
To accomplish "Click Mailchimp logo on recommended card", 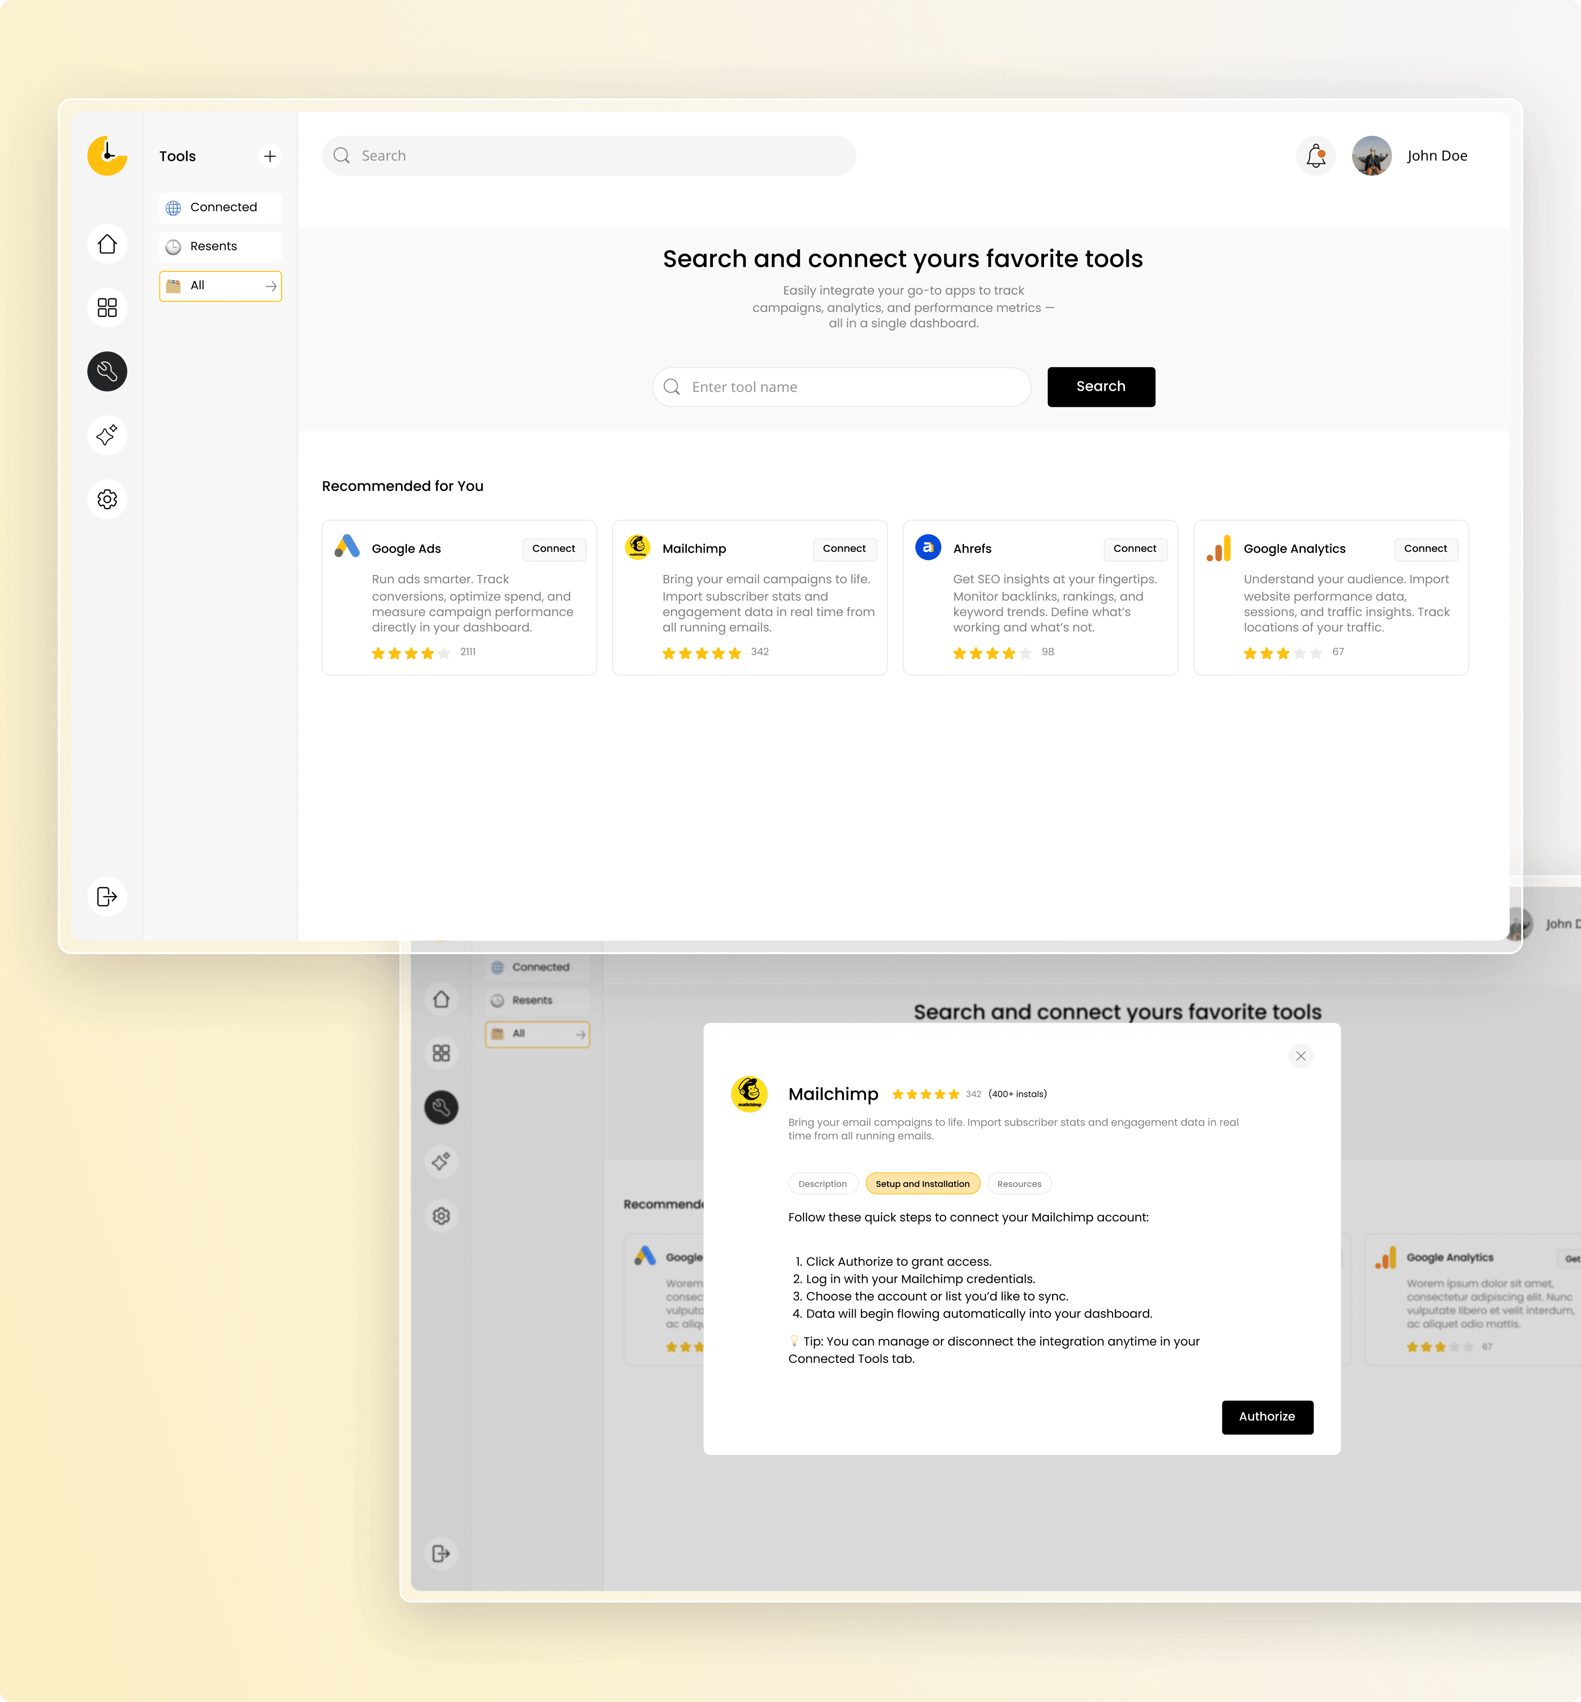I will coord(637,546).
